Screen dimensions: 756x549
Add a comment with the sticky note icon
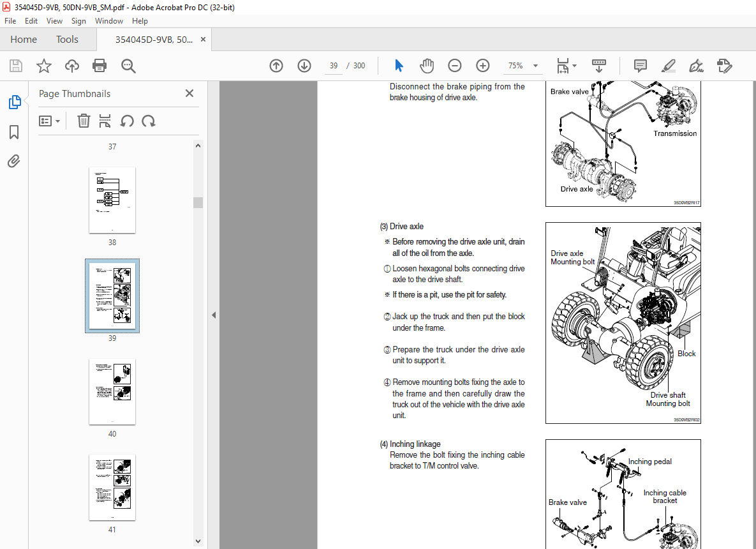640,66
